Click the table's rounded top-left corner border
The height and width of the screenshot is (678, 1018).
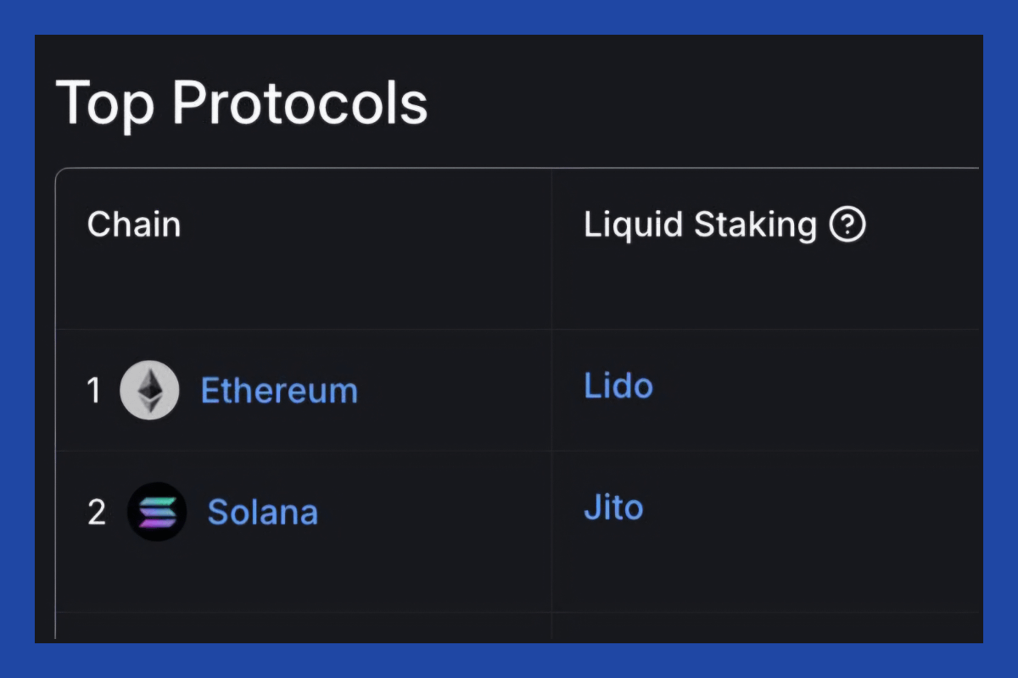59,172
